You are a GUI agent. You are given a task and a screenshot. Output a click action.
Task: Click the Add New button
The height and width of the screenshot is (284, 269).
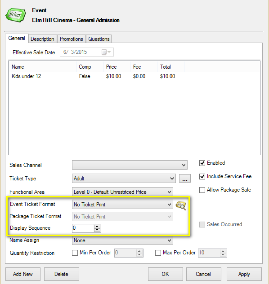pyautogui.click(x=23, y=274)
